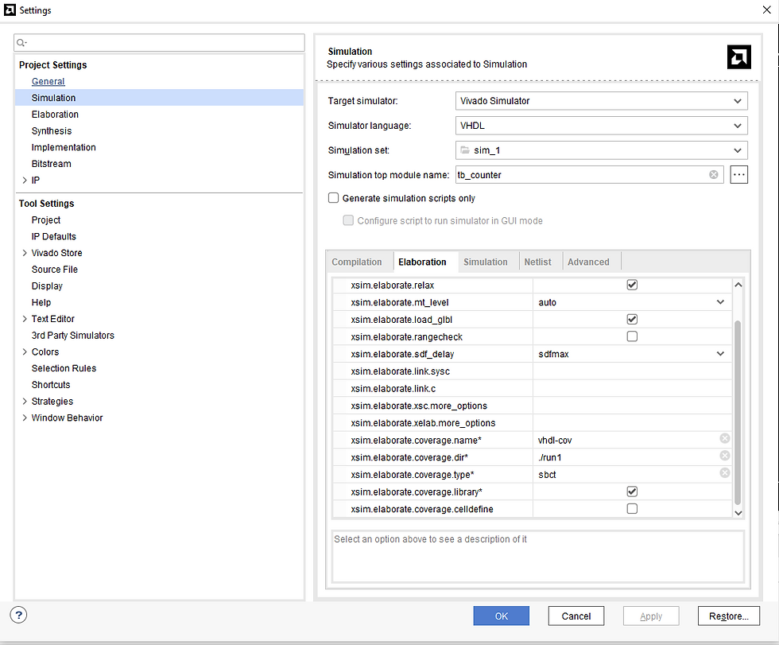The width and height of the screenshot is (779, 645).
Task: Open Shortcuts settings
Action: click(51, 385)
